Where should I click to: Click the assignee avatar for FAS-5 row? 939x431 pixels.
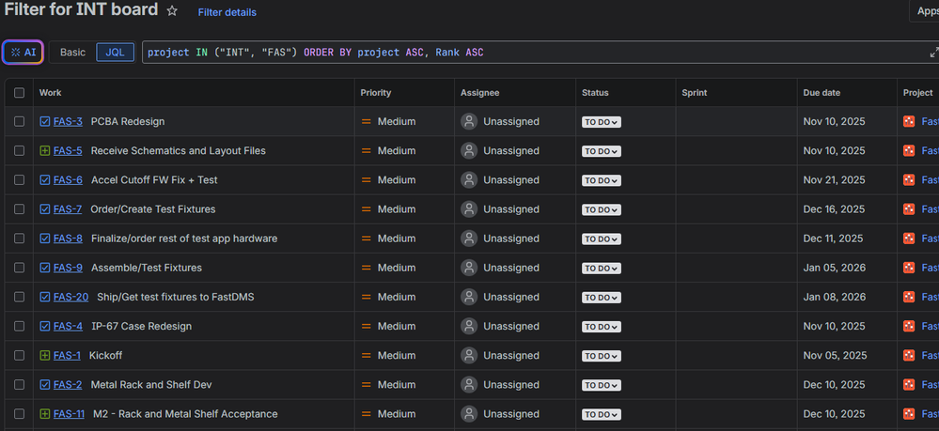pyautogui.click(x=469, y=151)
